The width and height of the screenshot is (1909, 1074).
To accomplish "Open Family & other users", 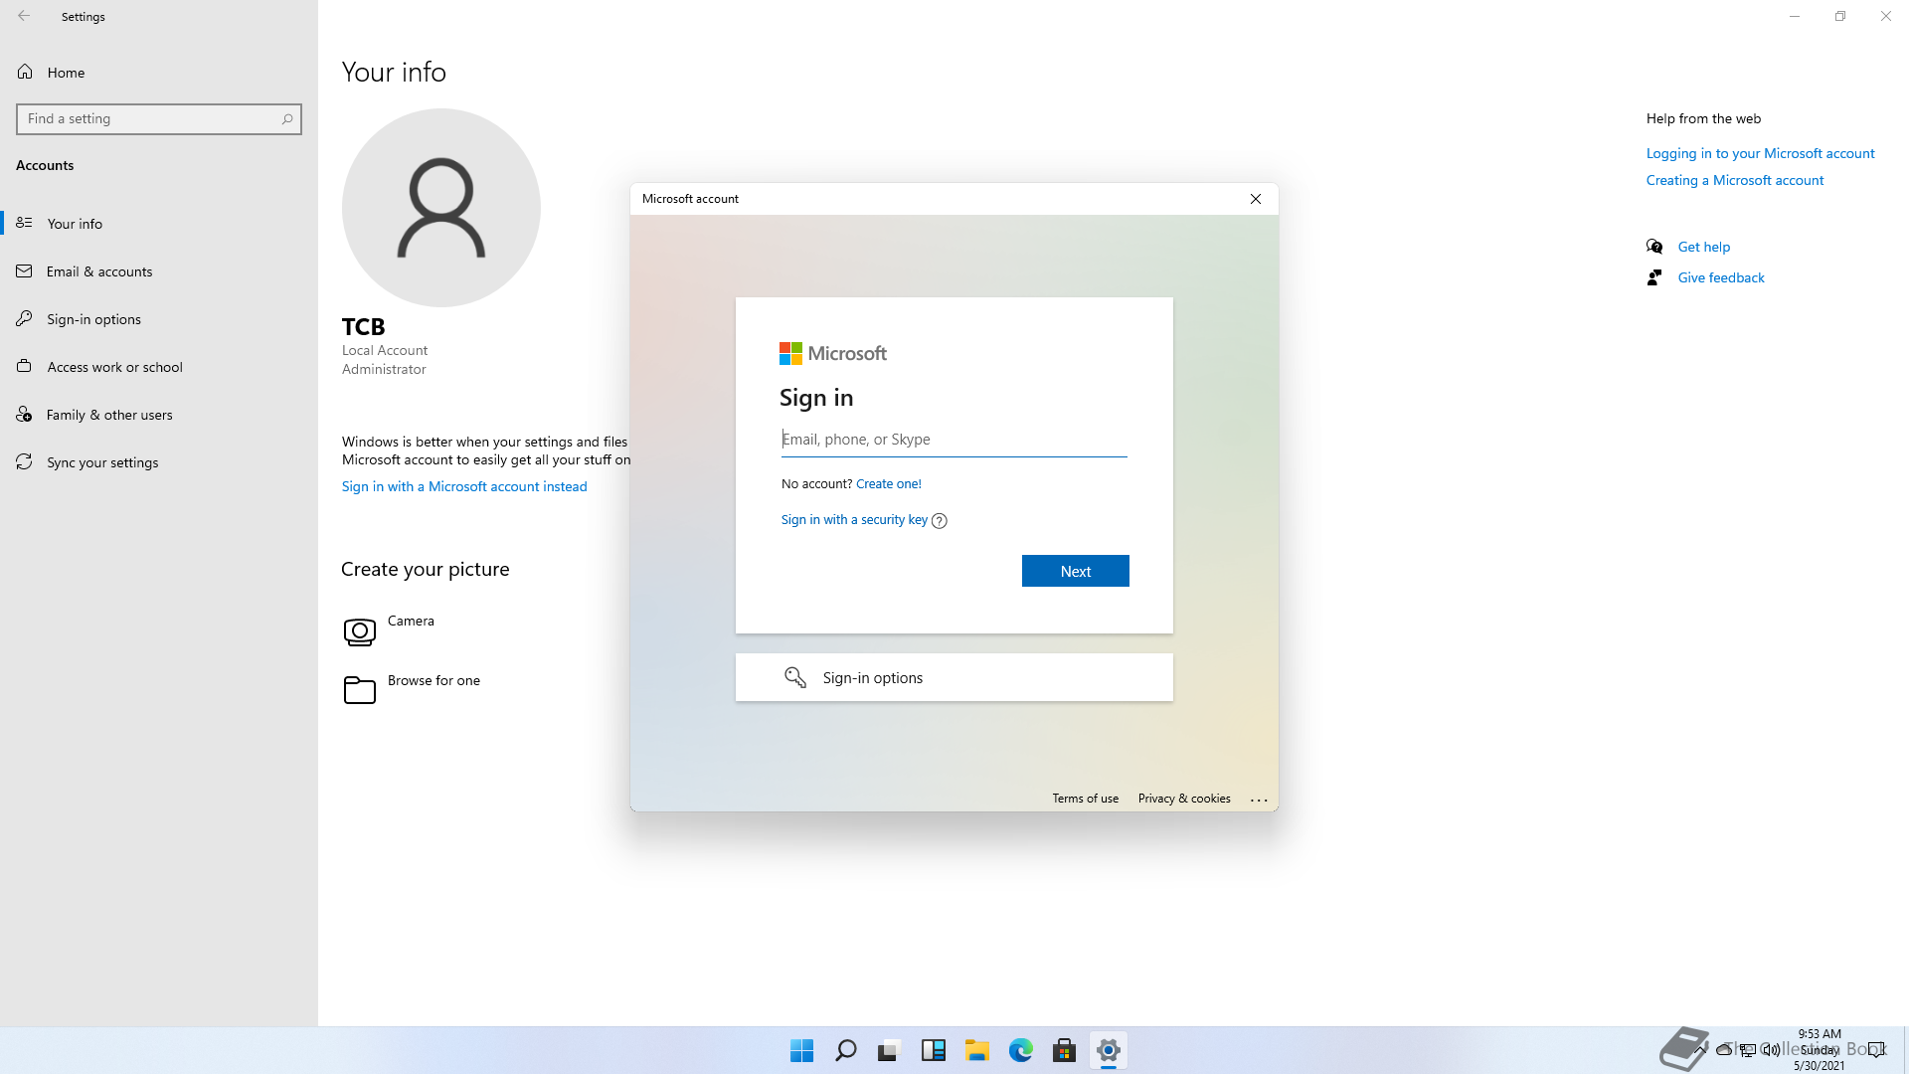I will (159, 415).
